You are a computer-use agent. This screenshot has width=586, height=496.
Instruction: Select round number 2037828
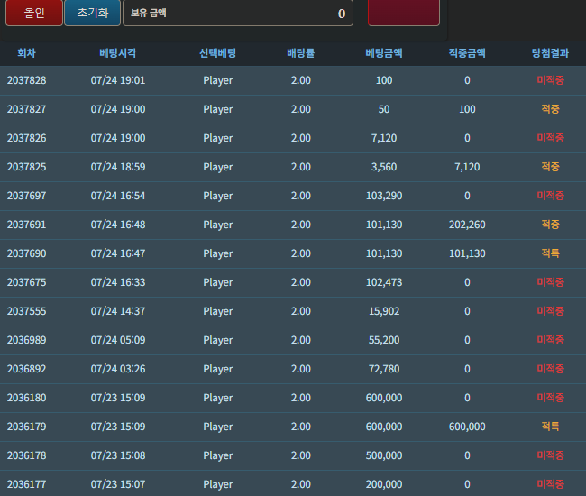coord(26,80)
